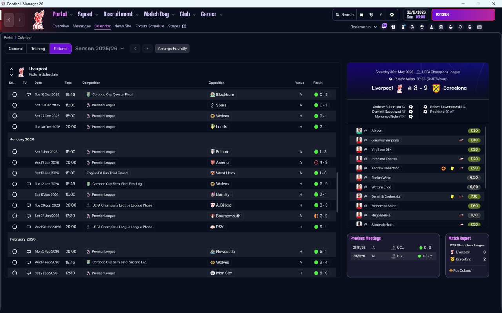Viewport: 502px width, 313px height.
Task: Click the Barcelona crest in match summary panel
Action: click(436, 88)
